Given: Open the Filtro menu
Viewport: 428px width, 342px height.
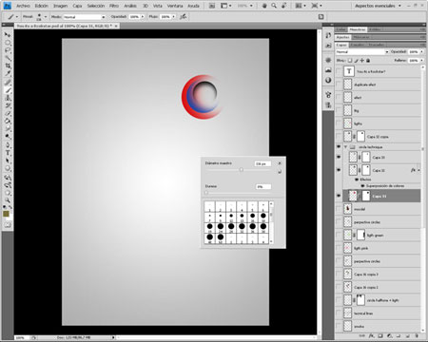Looking at the screenshot, I should click(114, 6).
